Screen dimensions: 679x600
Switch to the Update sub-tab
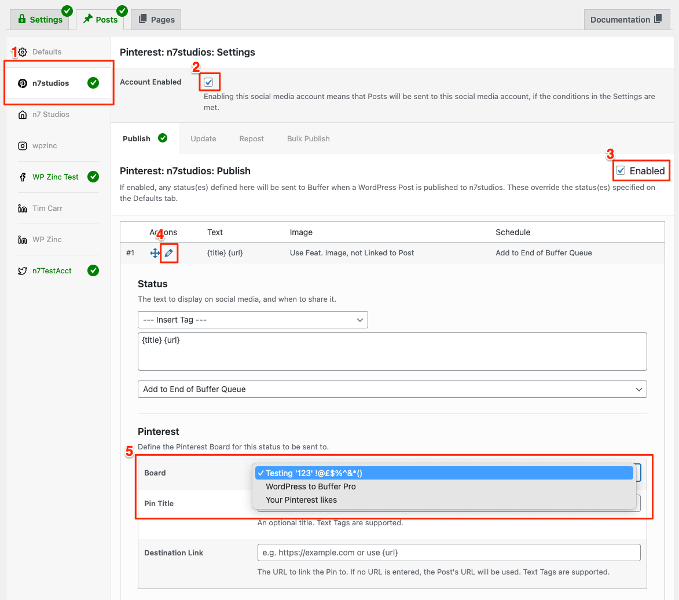coord(203,138)
